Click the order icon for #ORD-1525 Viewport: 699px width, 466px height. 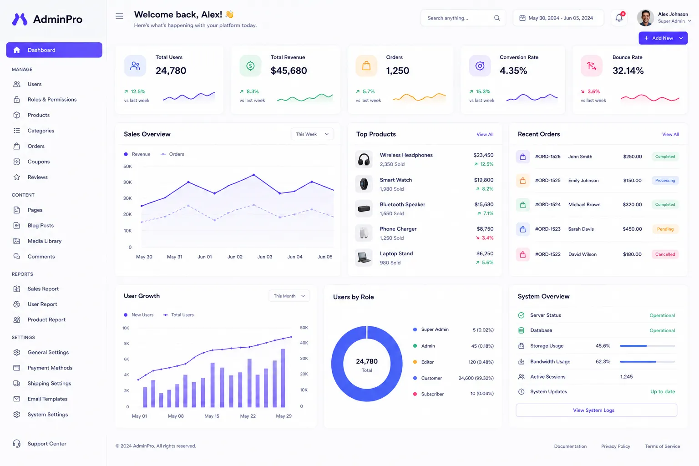523,181
